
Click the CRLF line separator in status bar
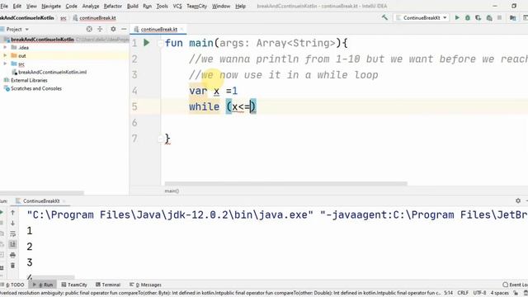click(463, 293)
